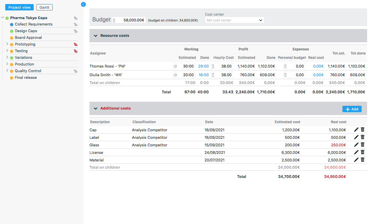Open Thomas Rossi's 29:00 done worklog link
Image resolution: width=368 pixels, height=224 pixels.
coord(203,66)
